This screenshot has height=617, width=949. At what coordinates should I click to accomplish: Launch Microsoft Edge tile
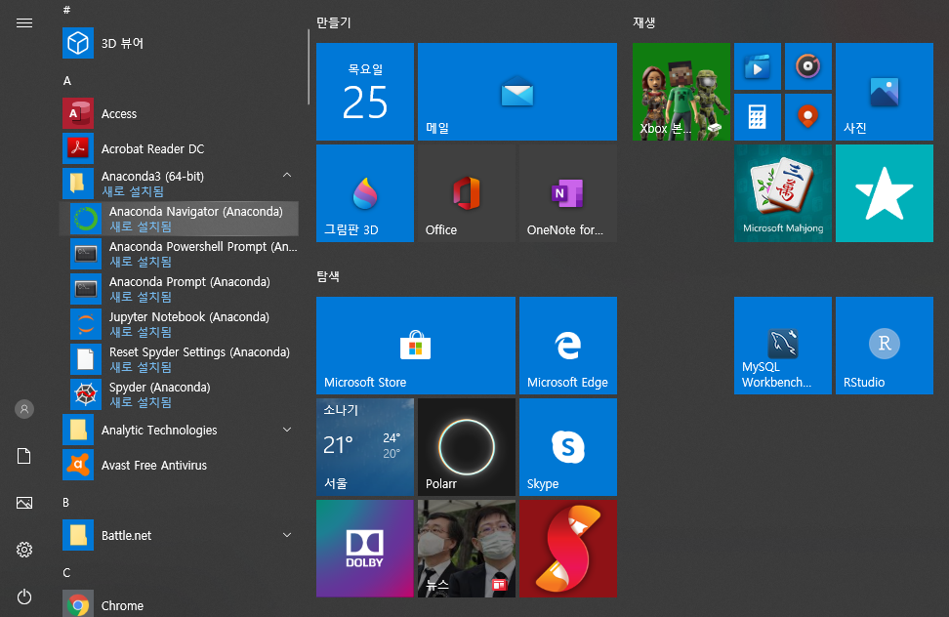(x=568, y=346)
